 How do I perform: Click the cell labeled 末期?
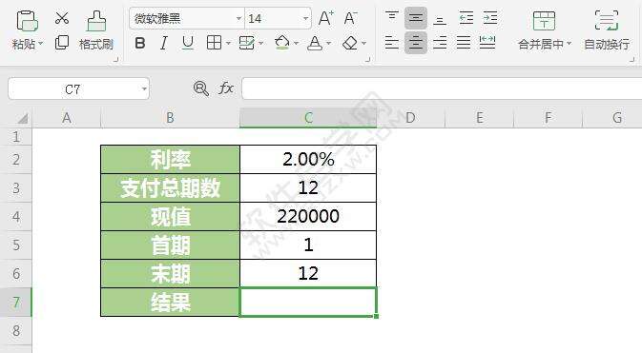pos(170,274)
